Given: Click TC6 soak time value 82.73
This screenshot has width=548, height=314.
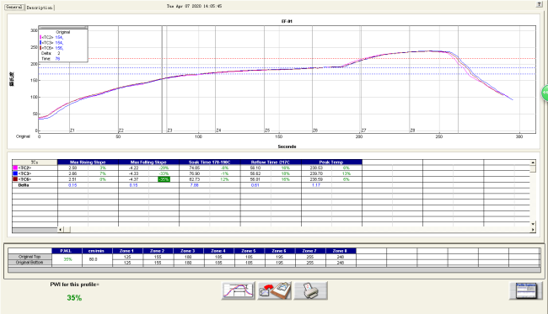Looking at the screenshot, I should [x=195, y=179].
